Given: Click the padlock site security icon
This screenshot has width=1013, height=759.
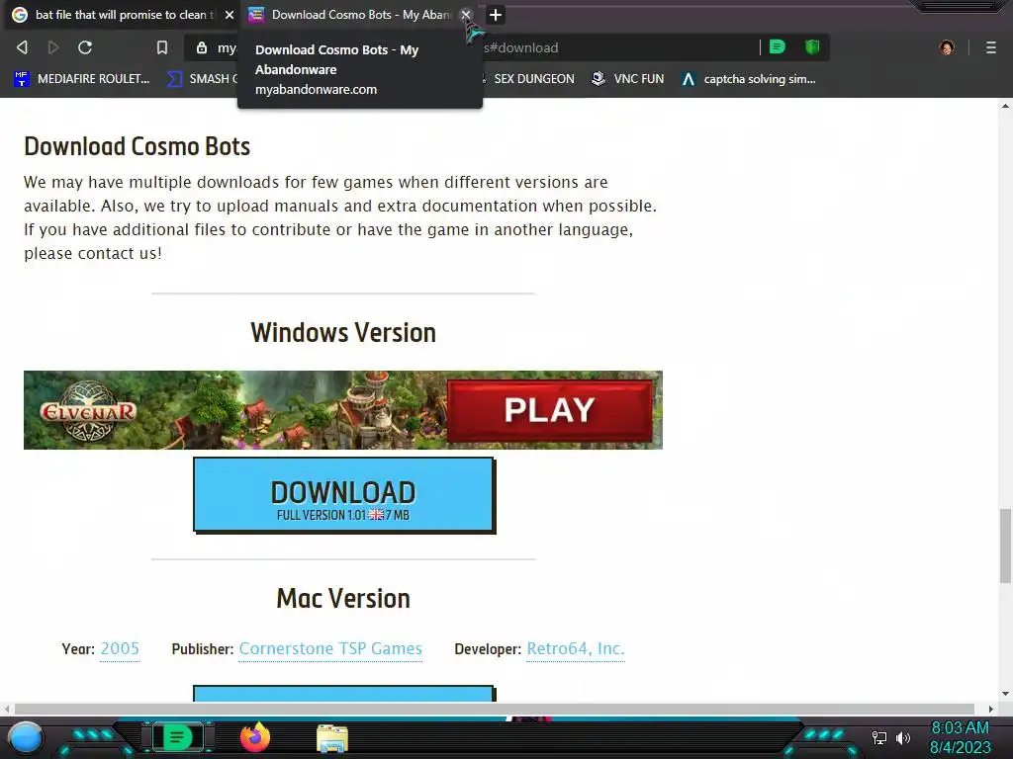Looking at the screenshot, I should click(x=202, y=47).
